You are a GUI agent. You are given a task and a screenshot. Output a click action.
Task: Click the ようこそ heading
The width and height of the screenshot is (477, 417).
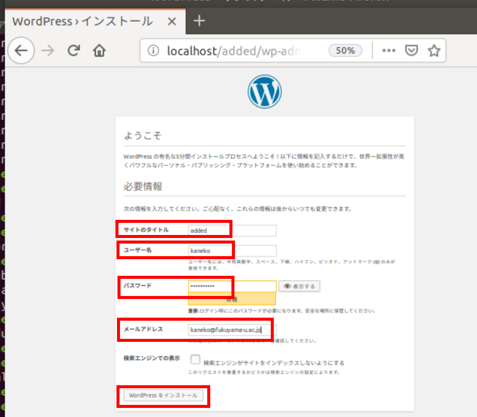[142, 136]
